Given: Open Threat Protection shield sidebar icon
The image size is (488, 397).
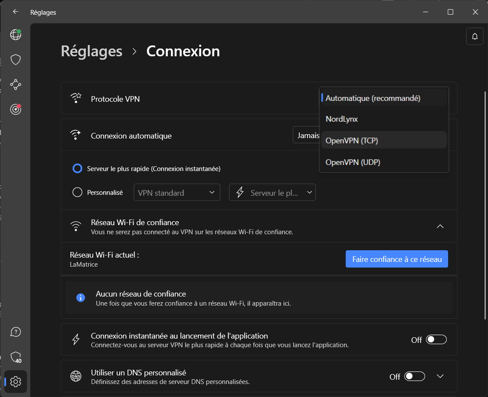Looking at the screenshot, I should [x=16, y=59].
